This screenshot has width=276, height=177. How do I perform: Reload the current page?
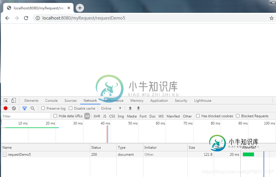point(26,18)
